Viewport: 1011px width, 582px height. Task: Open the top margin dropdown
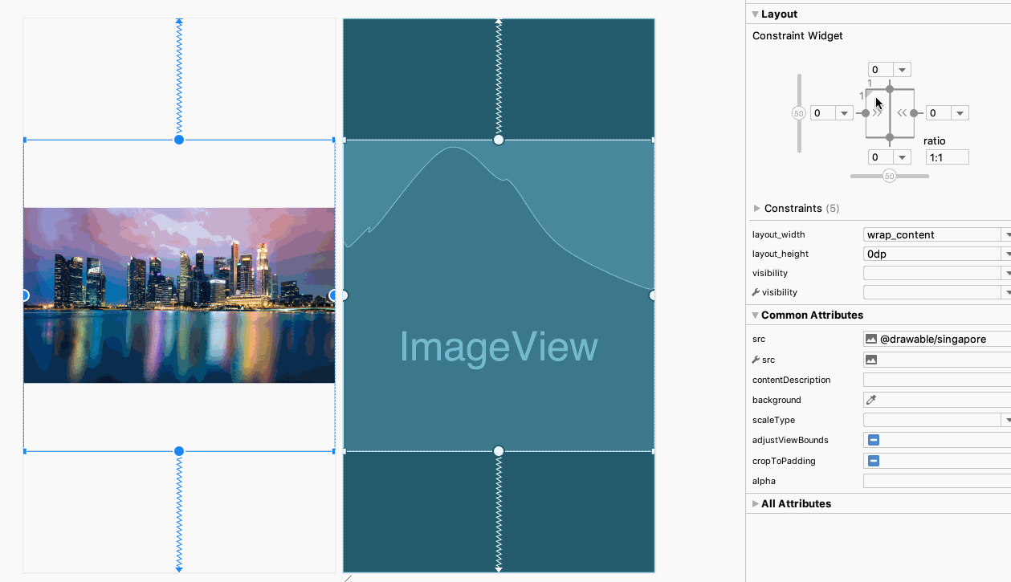tap(903, 70)
